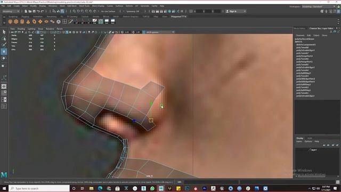
Task: Select polyExtrudeEdge3 in the INPUTS list
Action: tap(305, 50)
